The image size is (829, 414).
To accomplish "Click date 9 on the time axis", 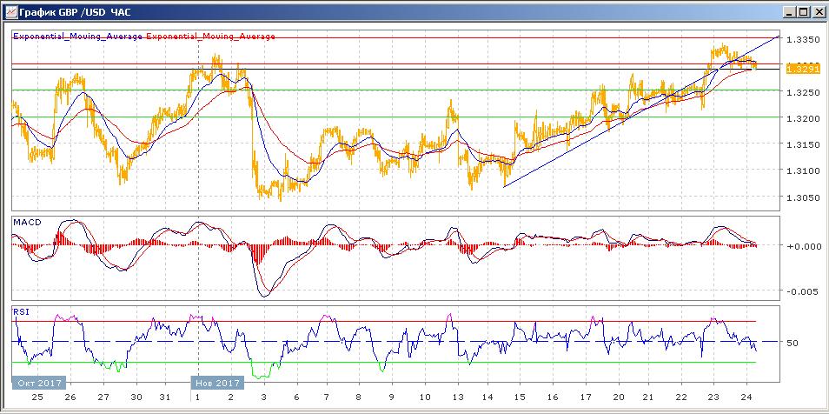I will click(x=391, y=397).
